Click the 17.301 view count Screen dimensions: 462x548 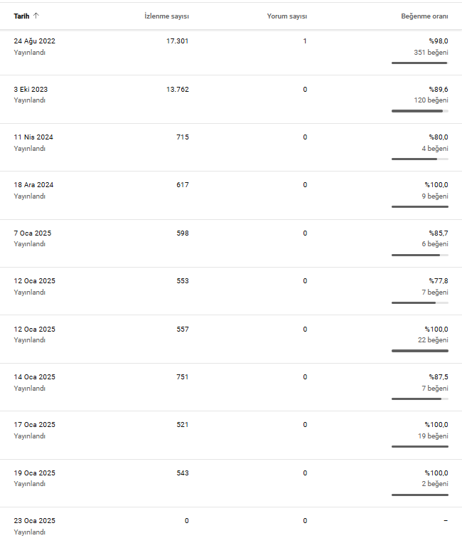tap(177, 41)
